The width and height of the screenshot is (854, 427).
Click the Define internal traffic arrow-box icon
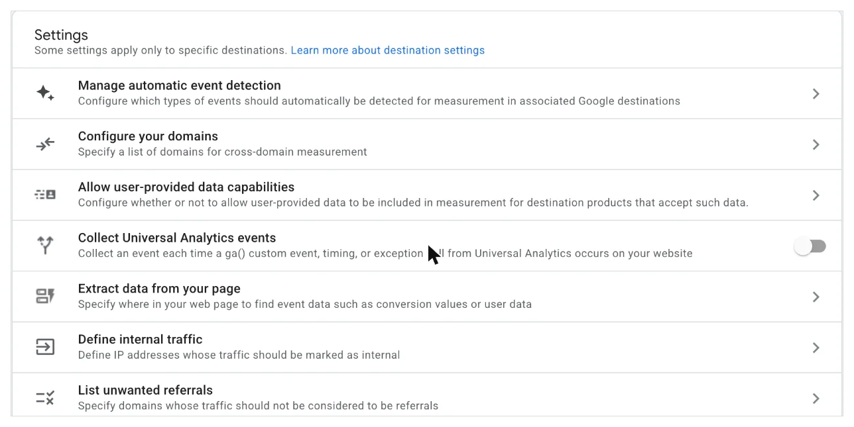point(45,347)
